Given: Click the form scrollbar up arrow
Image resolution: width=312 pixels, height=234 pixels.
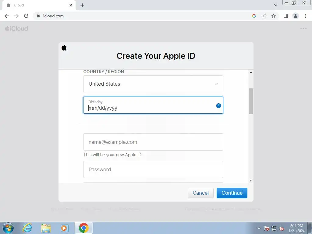Looking at the screenshot, I should click(251, 72).
